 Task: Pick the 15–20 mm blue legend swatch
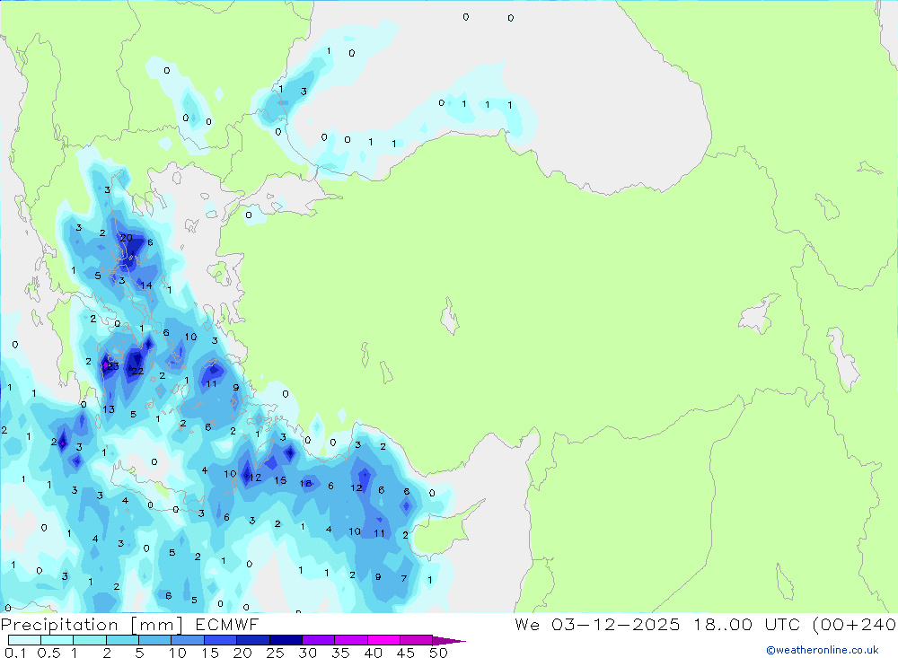220,640
